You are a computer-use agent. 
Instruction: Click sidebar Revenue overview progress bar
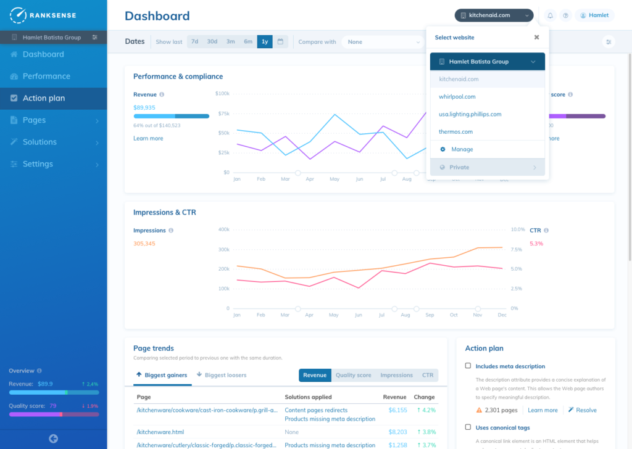(x=54, y=392)
